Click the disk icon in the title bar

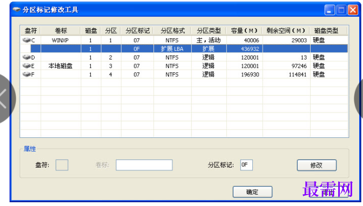pos(17,10)
